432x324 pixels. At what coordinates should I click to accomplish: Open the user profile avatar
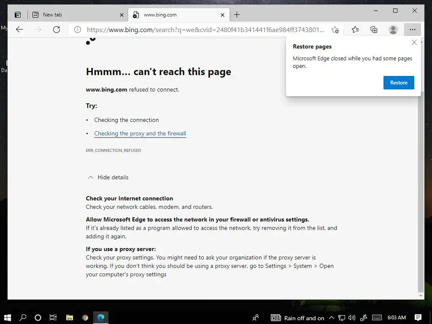tap(393, 30)
